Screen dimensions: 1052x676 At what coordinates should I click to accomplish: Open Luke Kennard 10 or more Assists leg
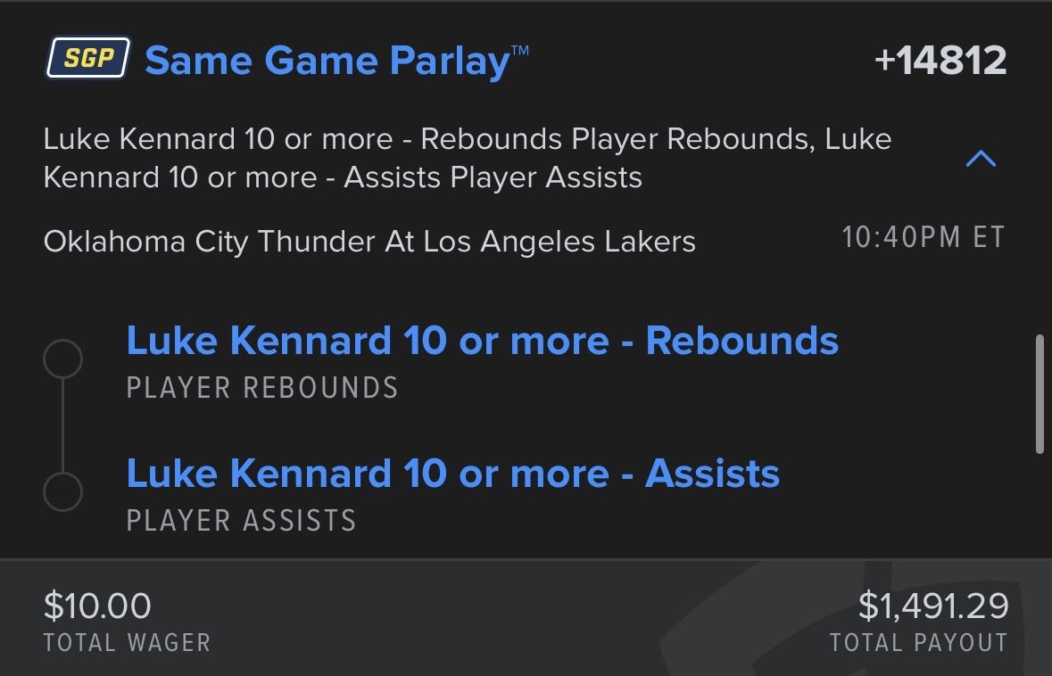[452, 474]
